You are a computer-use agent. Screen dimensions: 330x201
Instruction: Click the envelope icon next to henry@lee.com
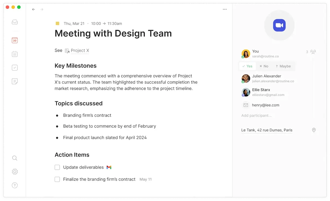246,105
